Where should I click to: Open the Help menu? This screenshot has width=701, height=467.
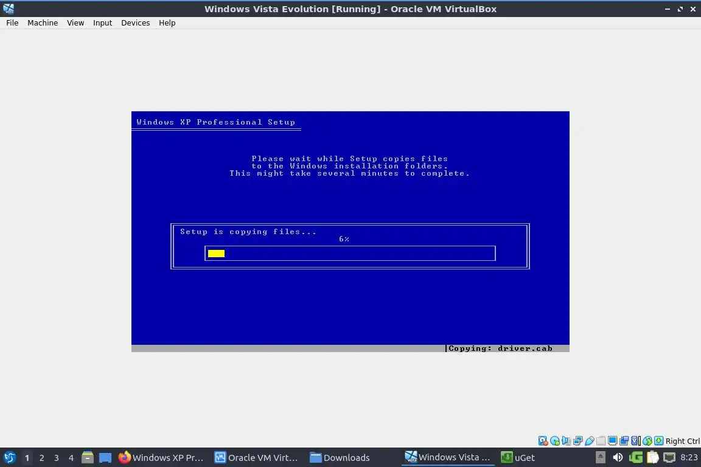(x=167, y=22)
